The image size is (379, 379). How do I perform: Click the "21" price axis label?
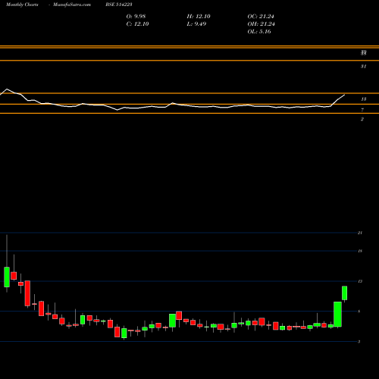tap(360, 233)
